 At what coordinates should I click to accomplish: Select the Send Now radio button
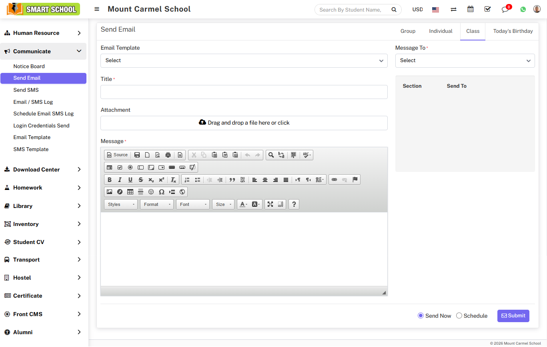[x=421, y=316]
